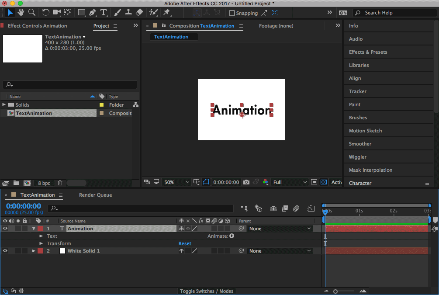The image size is (439, 295).
Task: Open the 50% magnification dropdown
Action: click(x=176, y=182)
